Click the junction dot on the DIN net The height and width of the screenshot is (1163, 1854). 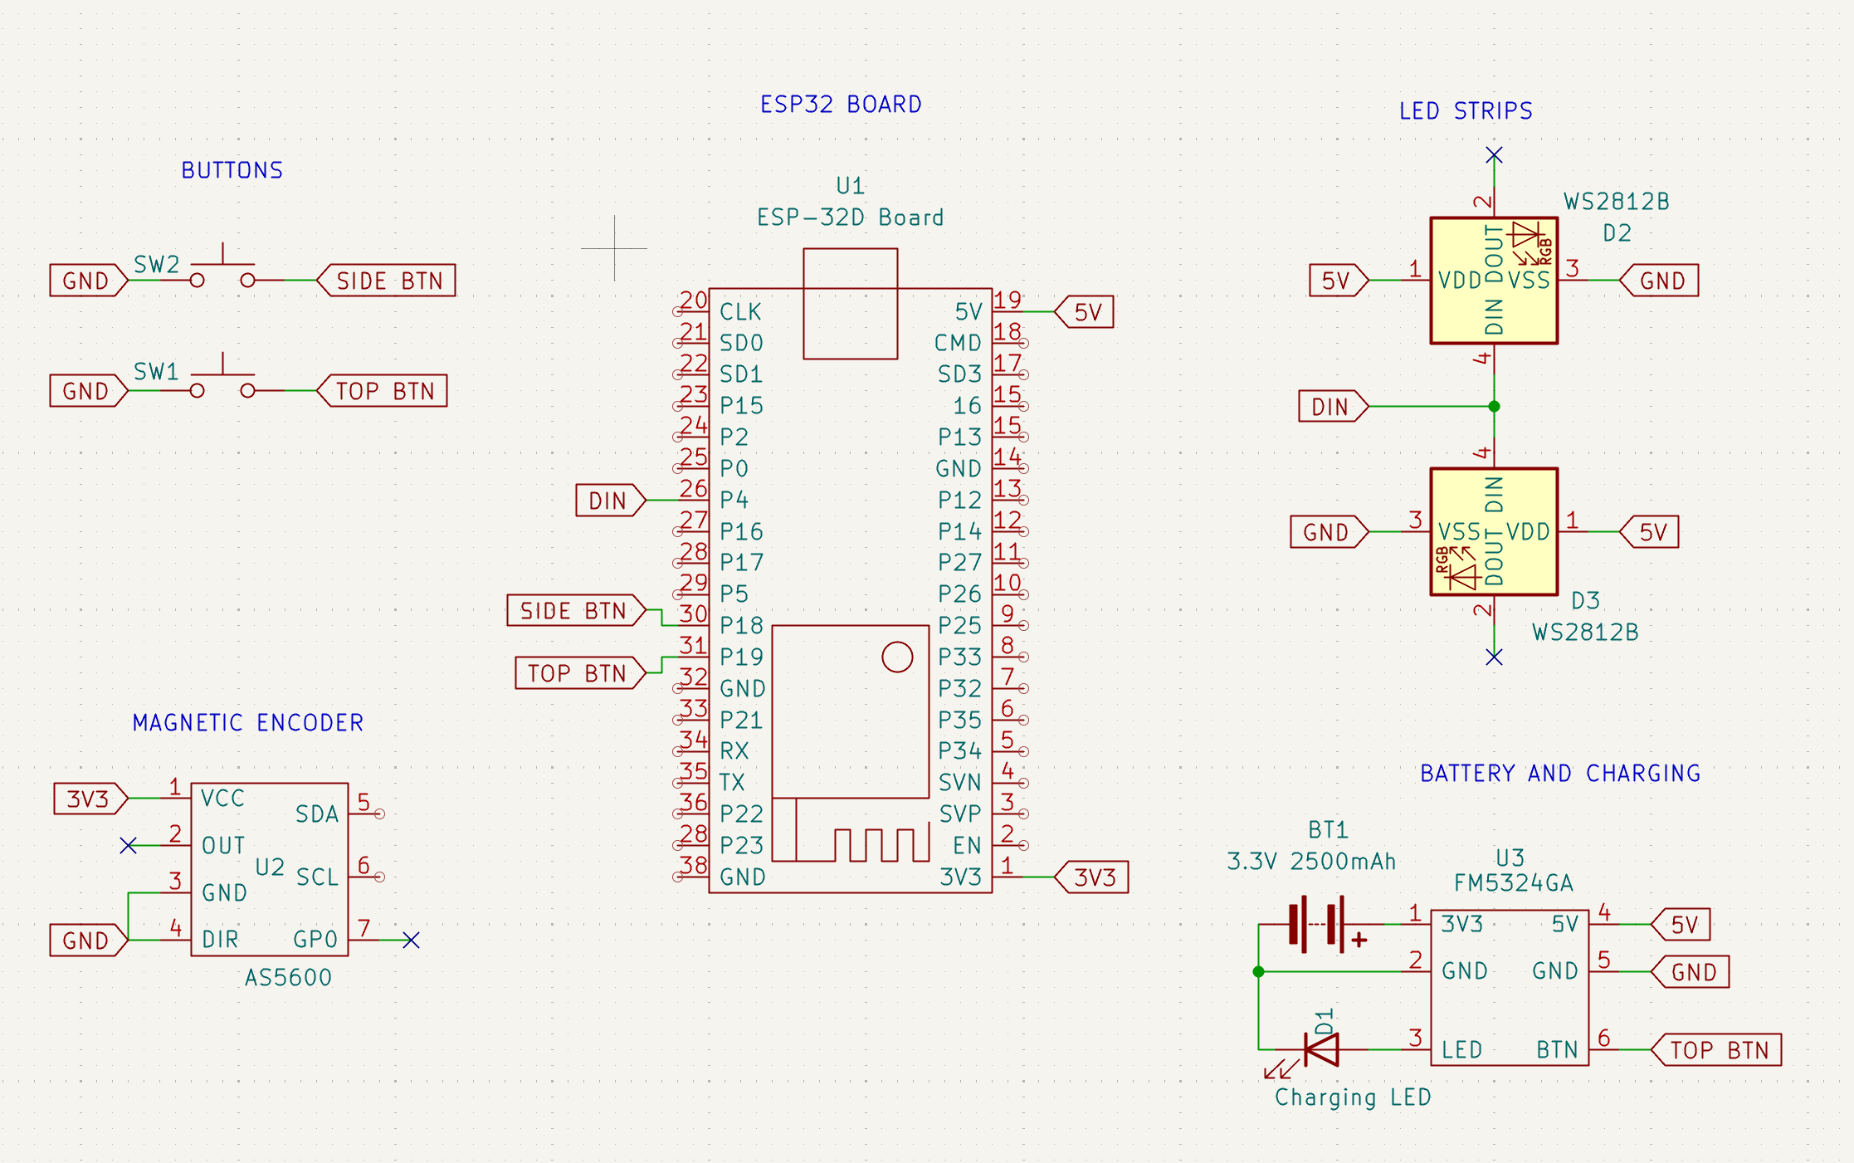(x=1493, y=406)
